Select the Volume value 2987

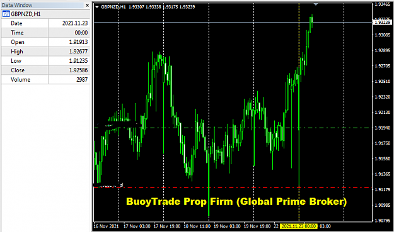point(82,80)
